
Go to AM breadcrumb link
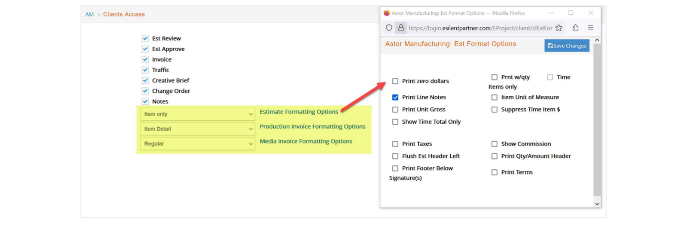pyautogui.click(x=89, y=14)
